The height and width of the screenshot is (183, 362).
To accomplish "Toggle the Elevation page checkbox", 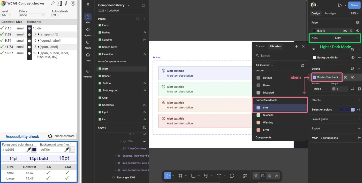I will pyautogui.click(x=100, y=54).
